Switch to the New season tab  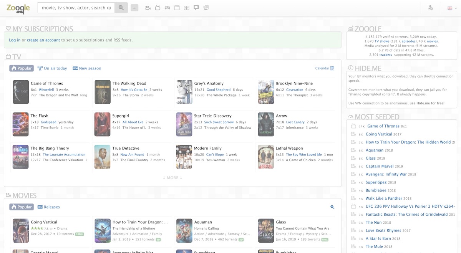(87, 68)
